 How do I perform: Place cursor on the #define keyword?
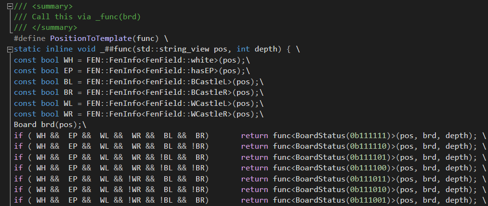coord(30,38)
